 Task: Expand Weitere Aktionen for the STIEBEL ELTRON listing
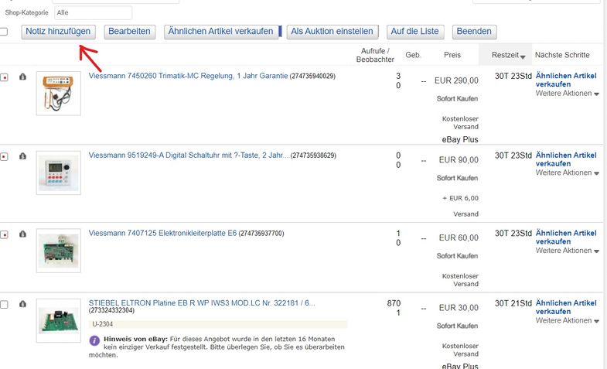[568, 320]
